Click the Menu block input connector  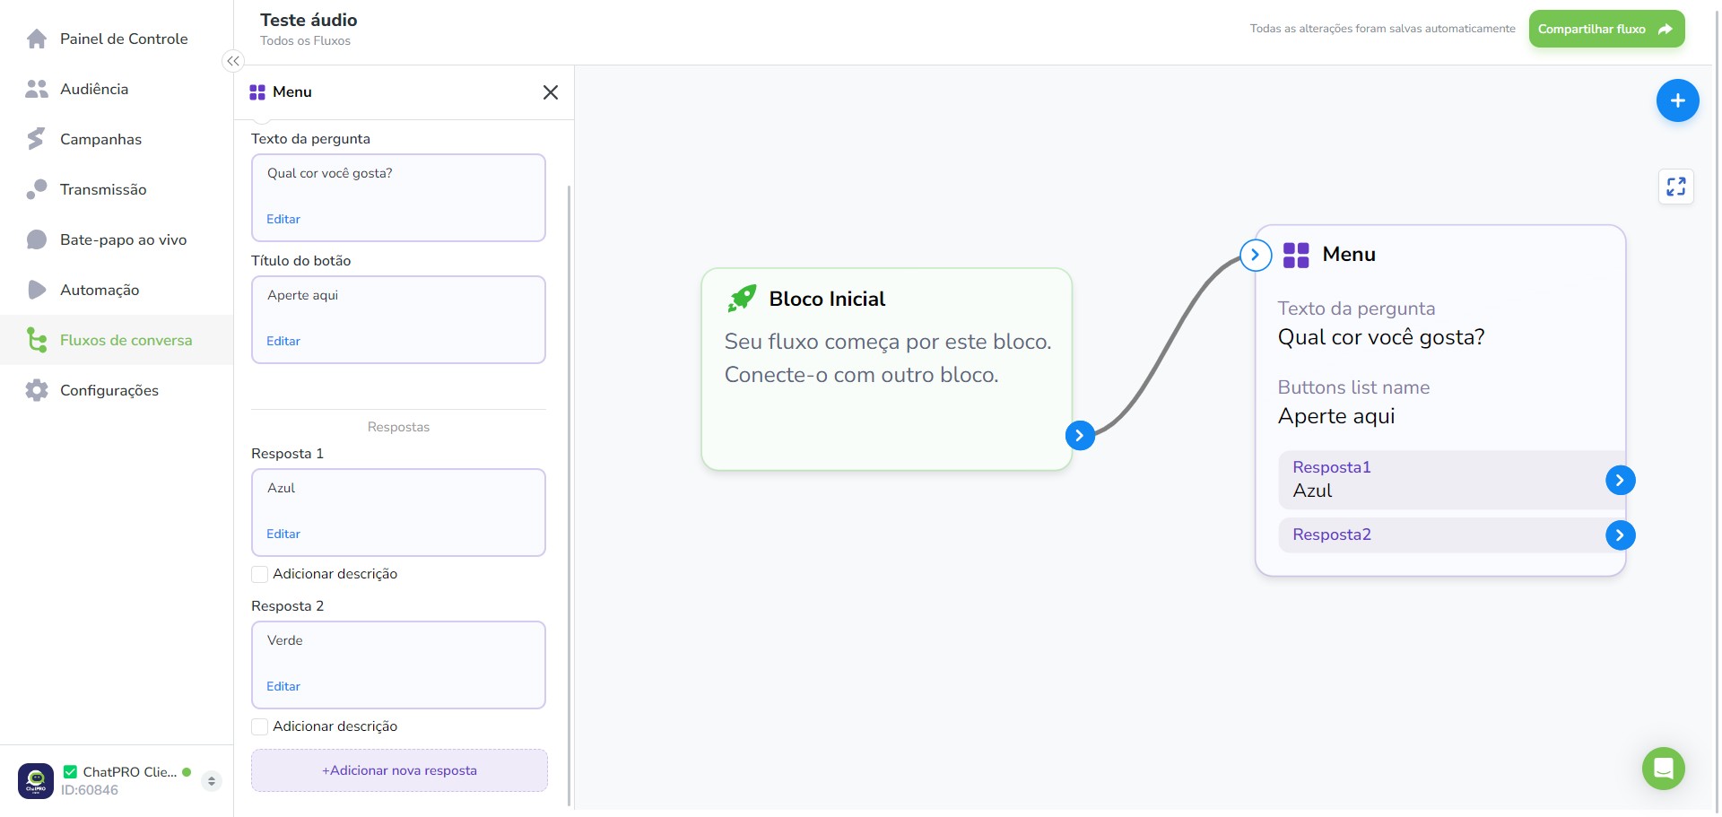pos(1256,255)
